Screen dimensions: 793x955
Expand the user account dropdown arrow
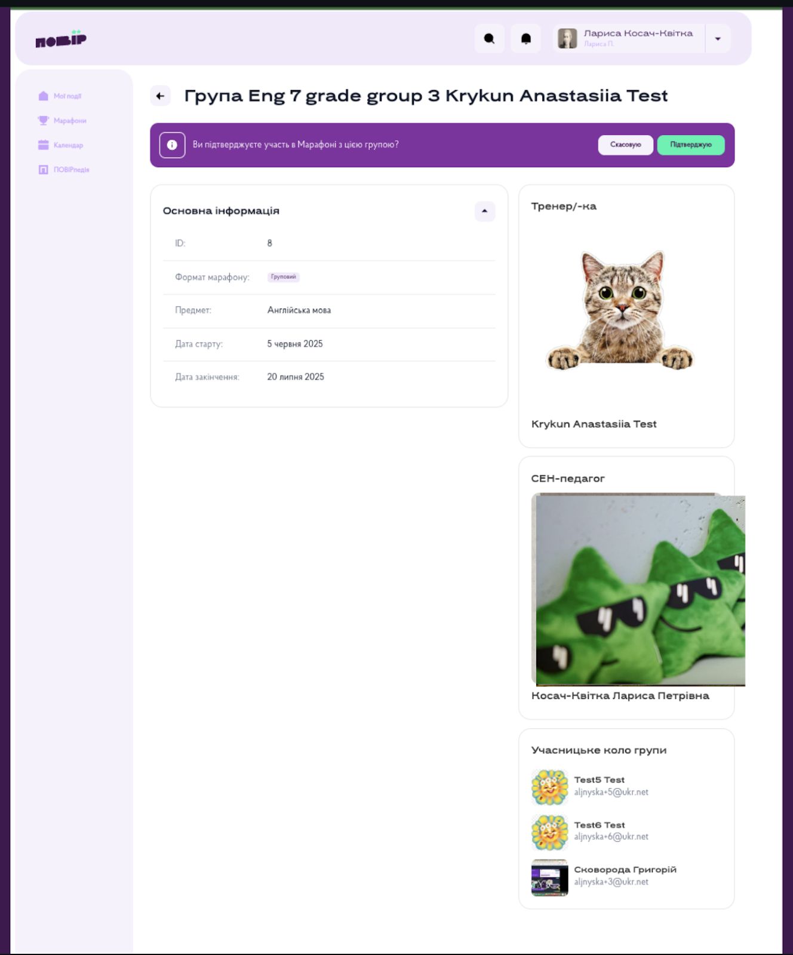(x=718, y=39)
